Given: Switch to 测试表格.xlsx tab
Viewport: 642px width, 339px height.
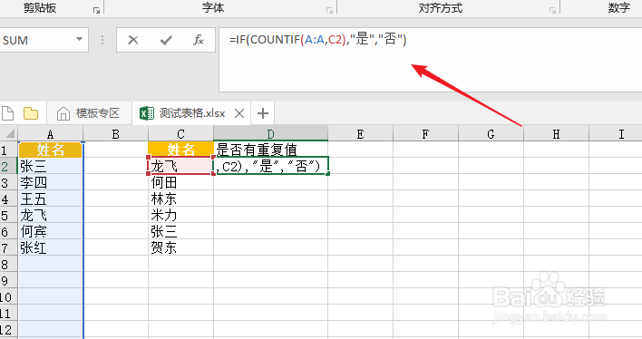Looking at the screenshot, I should pos(191,113).
